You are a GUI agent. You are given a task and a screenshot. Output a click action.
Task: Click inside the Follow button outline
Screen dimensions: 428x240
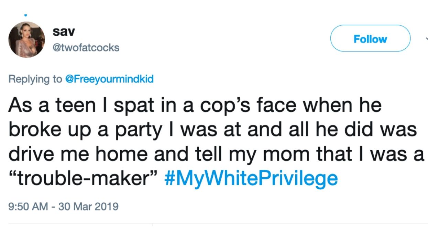point(370,39)
